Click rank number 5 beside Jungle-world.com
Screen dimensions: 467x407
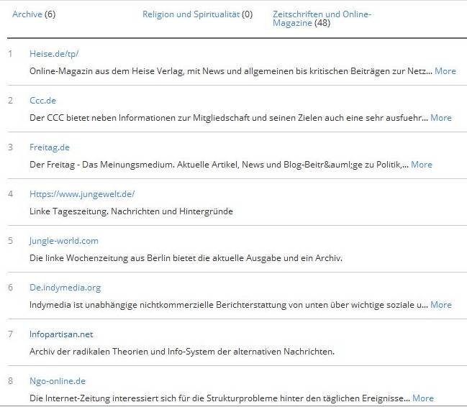(10, 241)
